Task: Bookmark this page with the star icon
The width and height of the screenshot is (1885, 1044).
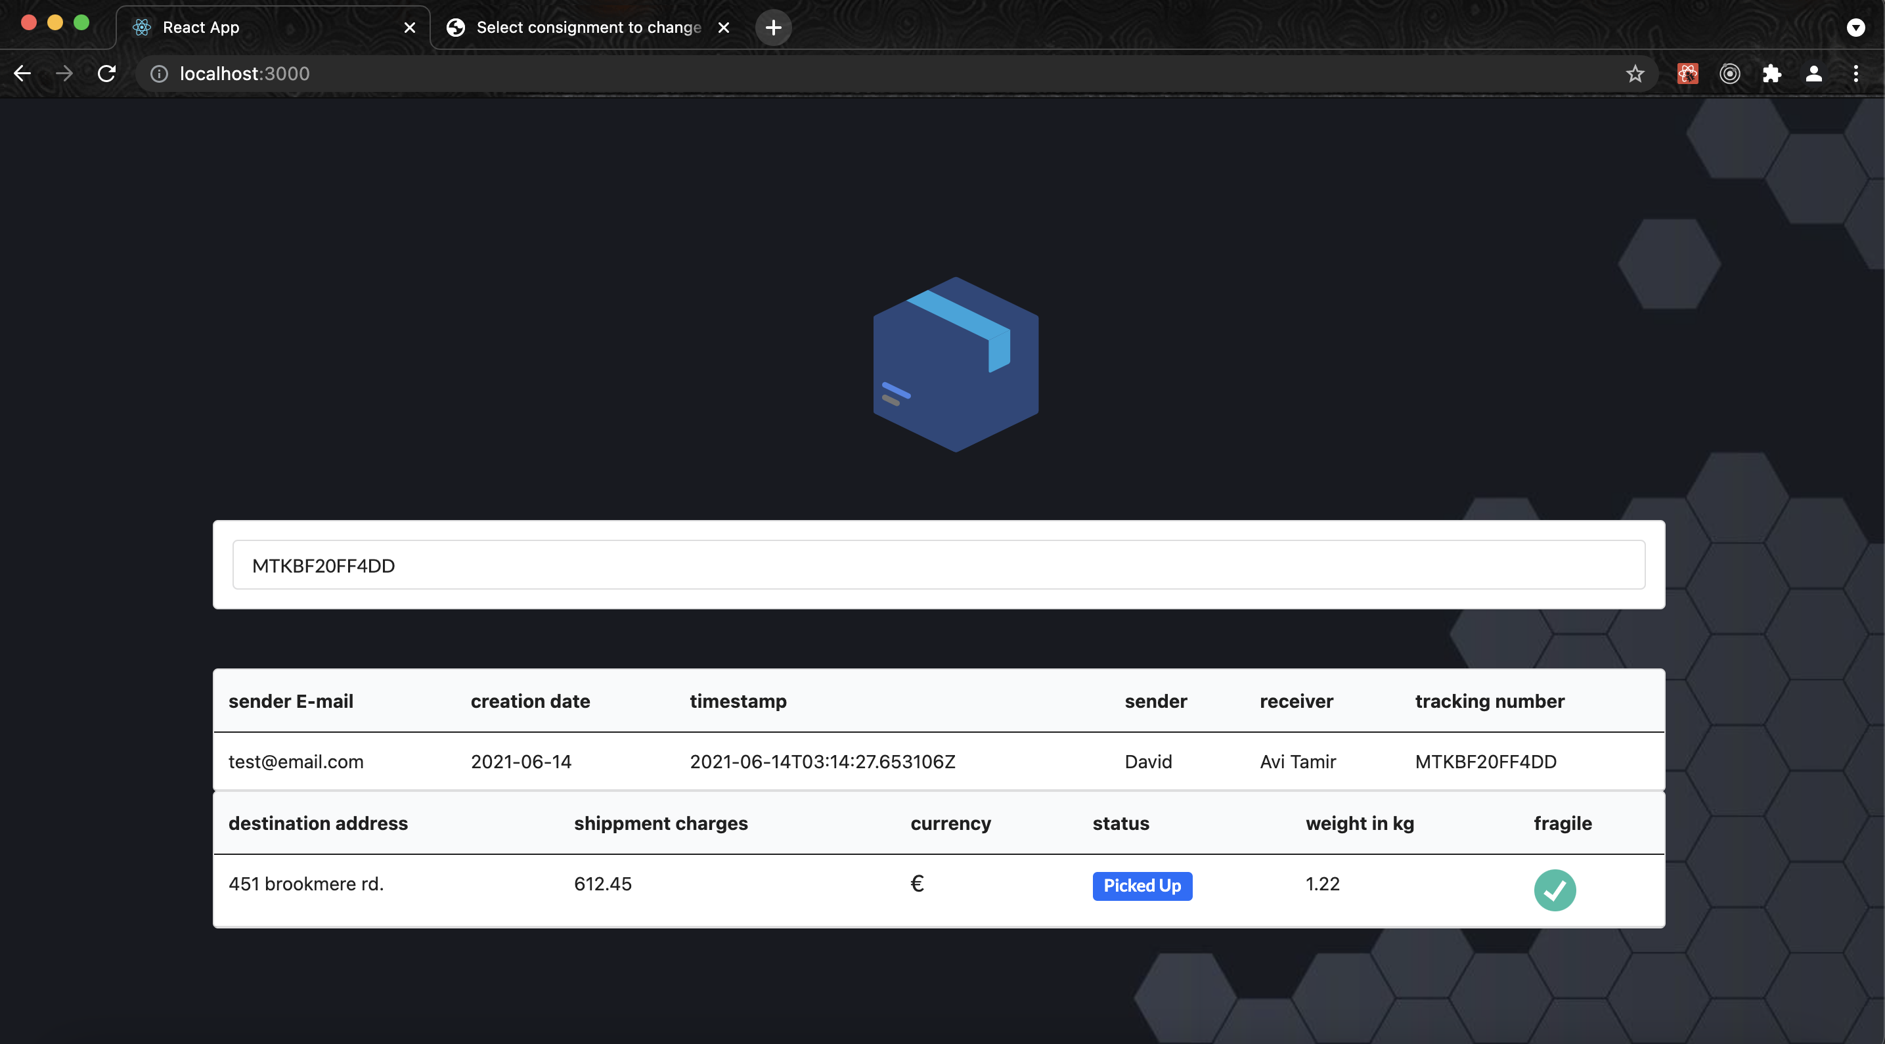Action: tap(1635, 73)
